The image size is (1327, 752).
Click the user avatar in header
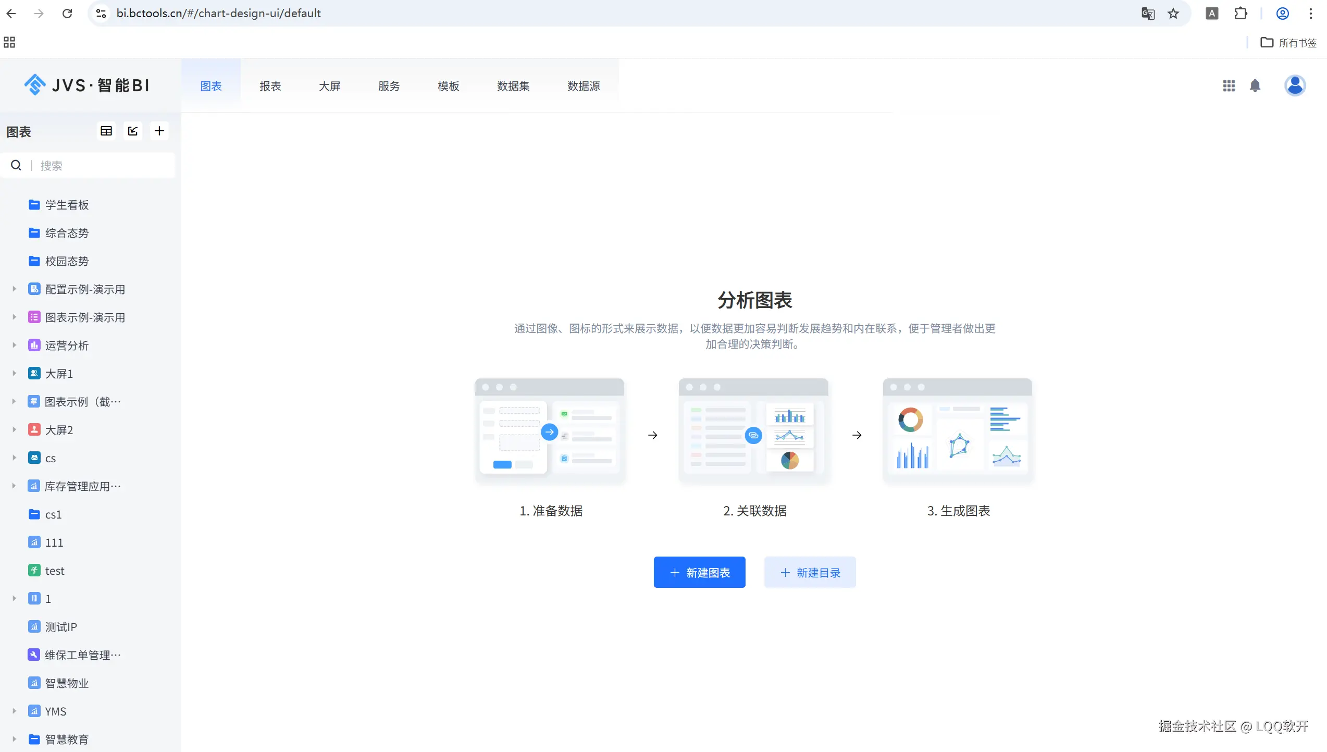click(x=1295, y=85)
